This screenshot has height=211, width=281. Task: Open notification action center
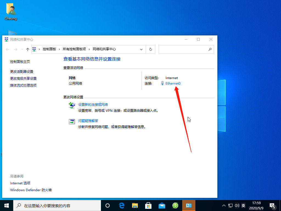coord(272,206)
